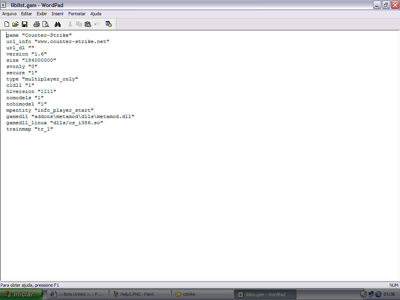
Task: Click line url_info "www.counter-strike.net"
Action: [x=58, y=41]
